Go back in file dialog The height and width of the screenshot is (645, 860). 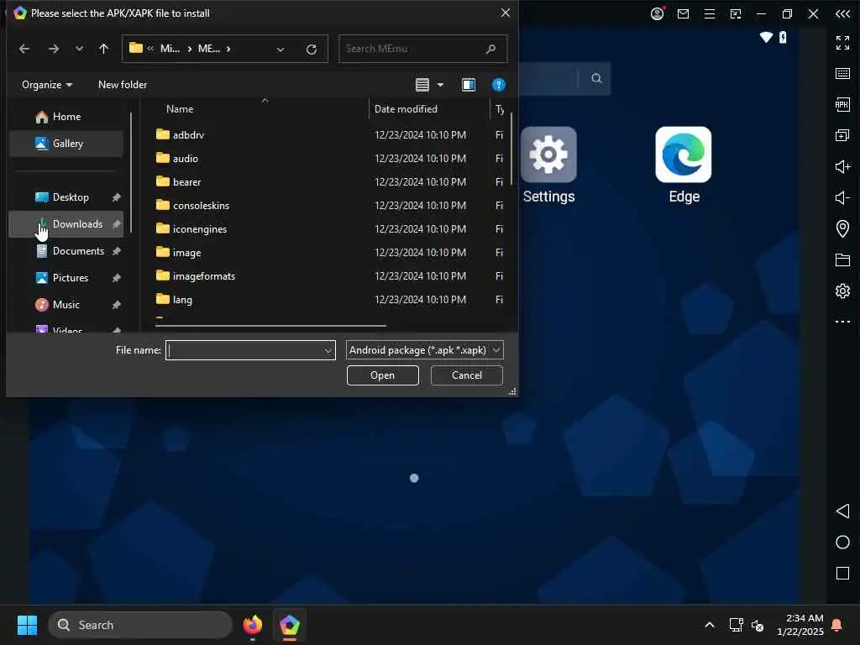pos(24,49)
